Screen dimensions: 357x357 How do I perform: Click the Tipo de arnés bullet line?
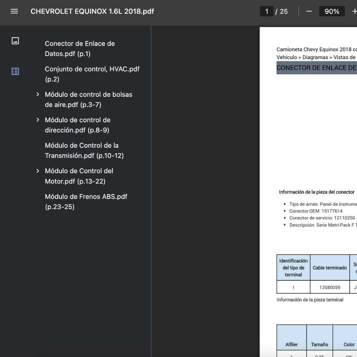point(323,204)
